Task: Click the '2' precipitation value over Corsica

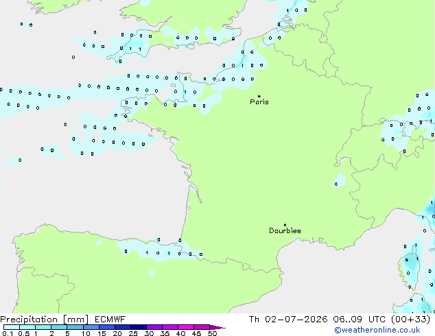Action: click(406, 260)
